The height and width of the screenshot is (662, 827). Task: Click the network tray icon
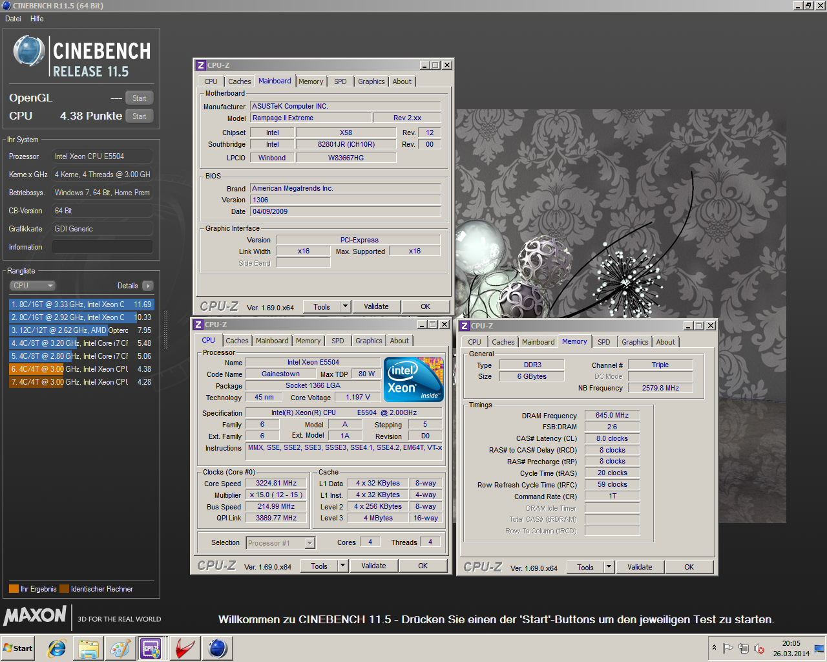pyautogui.click(x=744, y=648)
